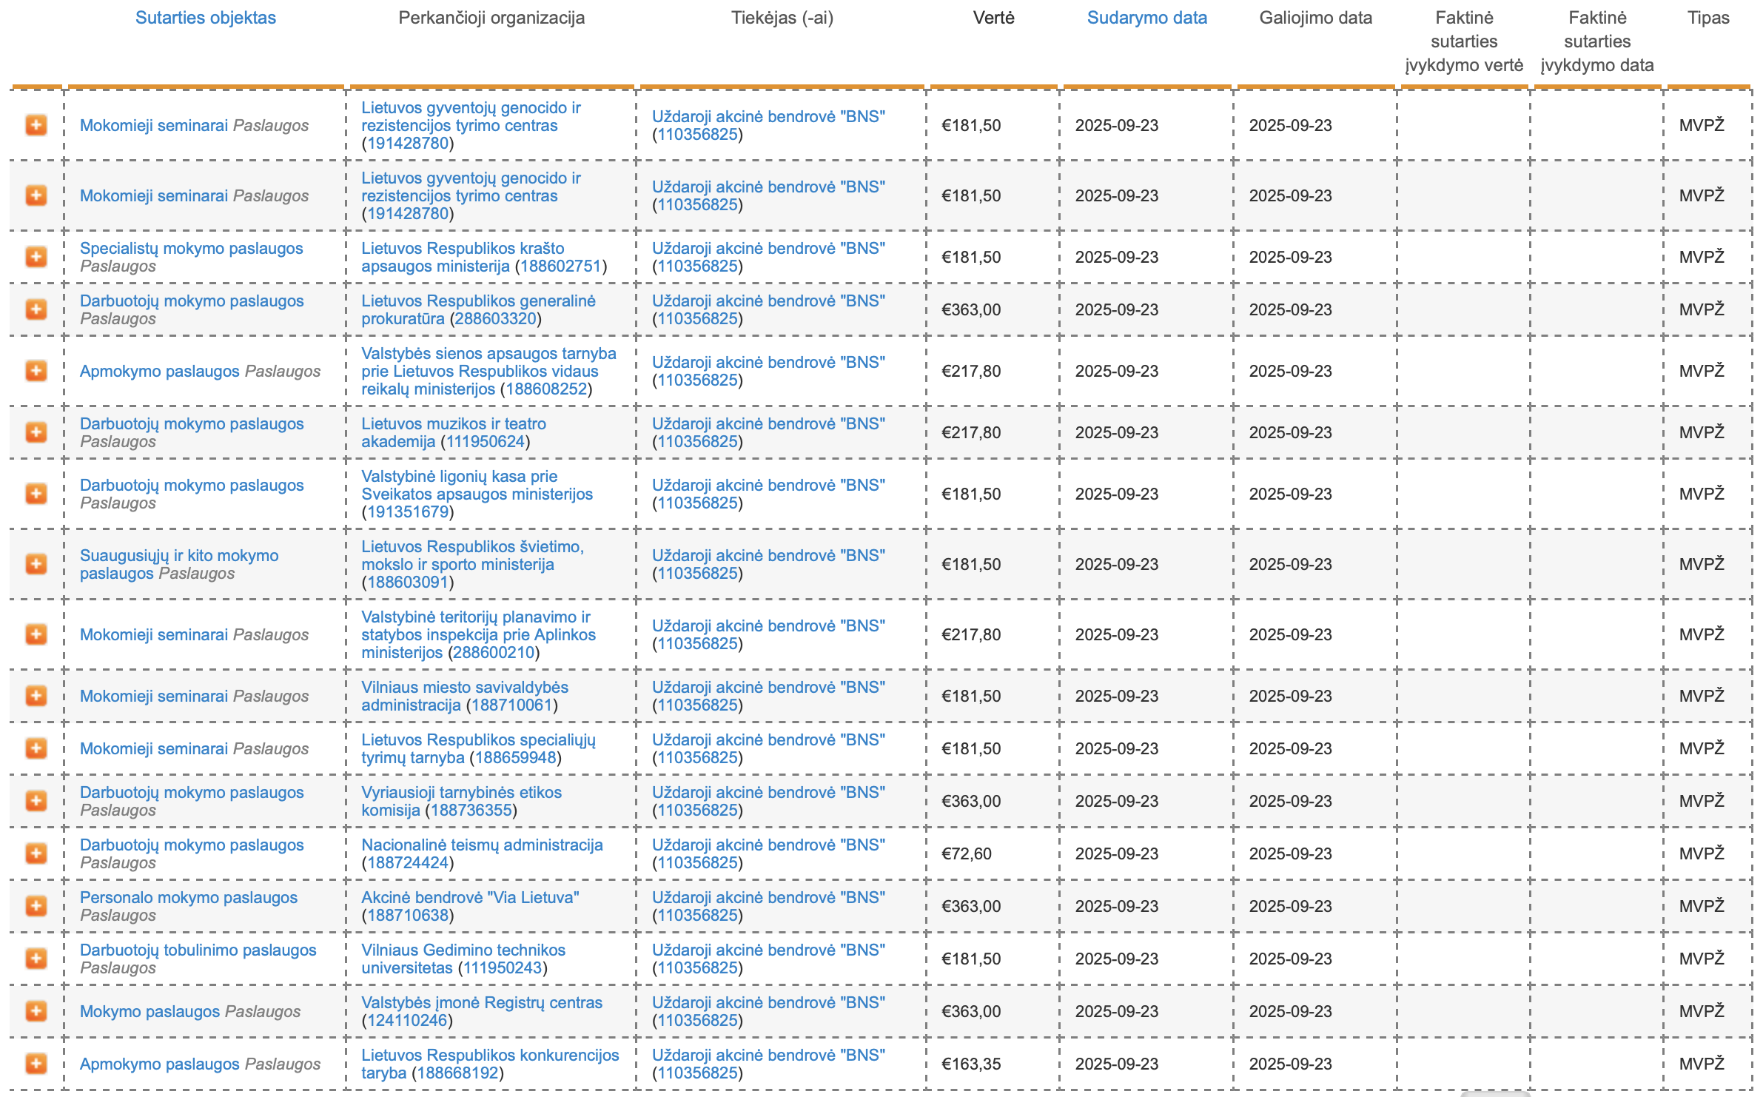Image resolution: width=1763 pixels, height=1097 pixels.
Task: Expand the Krašto apsaugos ministerija contract row
Action: (x=36, y=257)
